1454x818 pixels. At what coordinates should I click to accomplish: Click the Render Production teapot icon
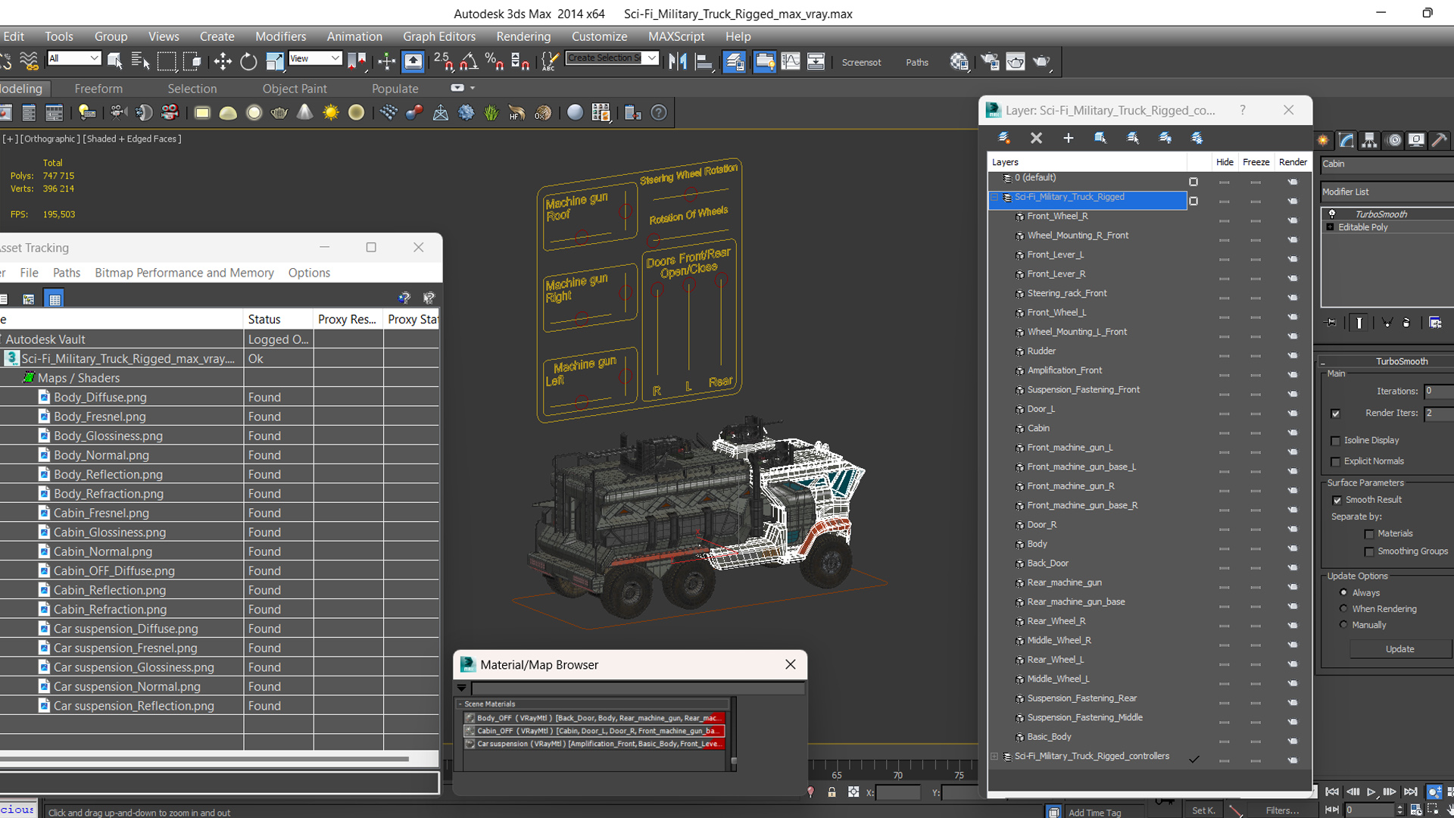1042,61
